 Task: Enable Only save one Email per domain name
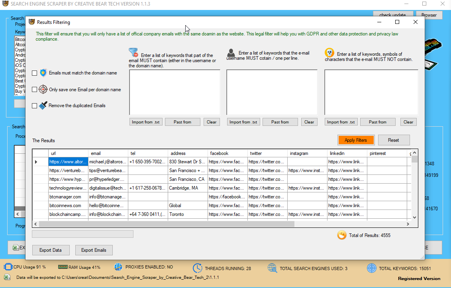(34, 89)
